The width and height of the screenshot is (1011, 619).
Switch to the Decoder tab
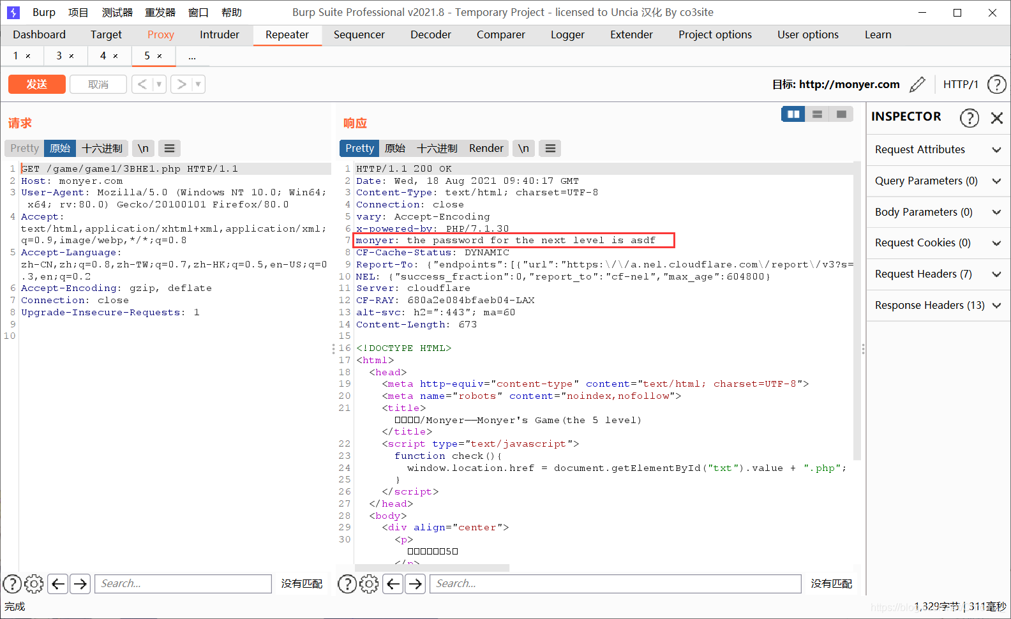click(431, 34)
